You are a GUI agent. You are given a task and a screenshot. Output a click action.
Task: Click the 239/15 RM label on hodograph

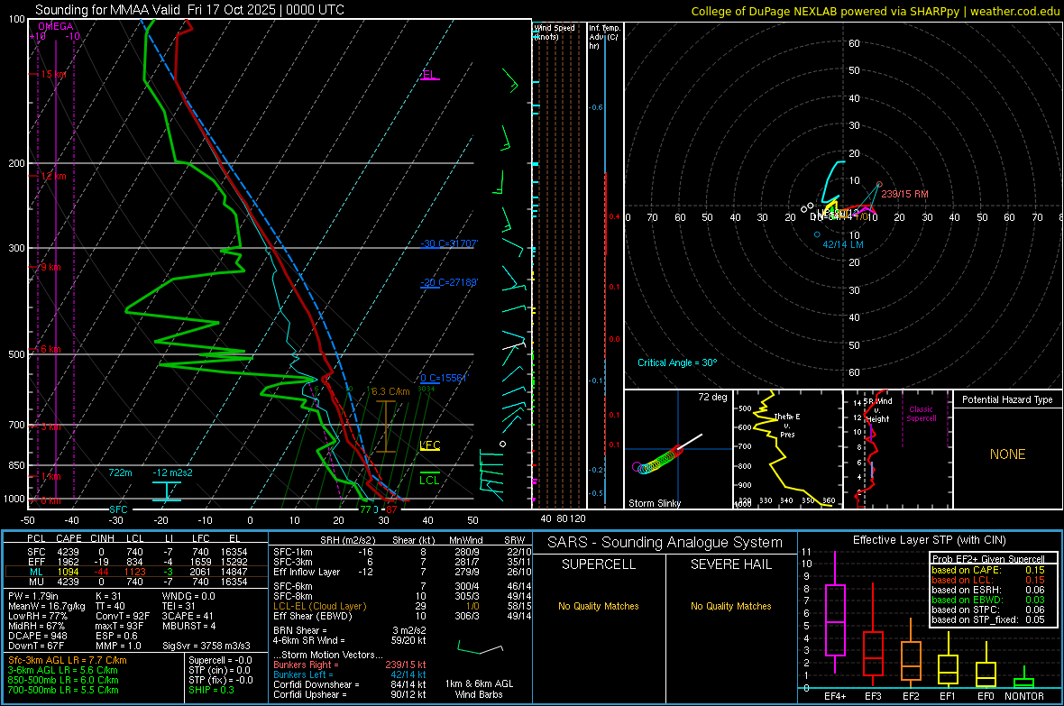click(x=904, y=194)
